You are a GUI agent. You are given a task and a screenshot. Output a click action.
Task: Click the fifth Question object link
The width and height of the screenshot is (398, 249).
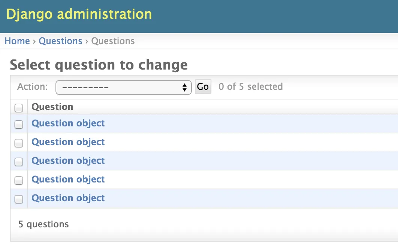click(68, 198)
